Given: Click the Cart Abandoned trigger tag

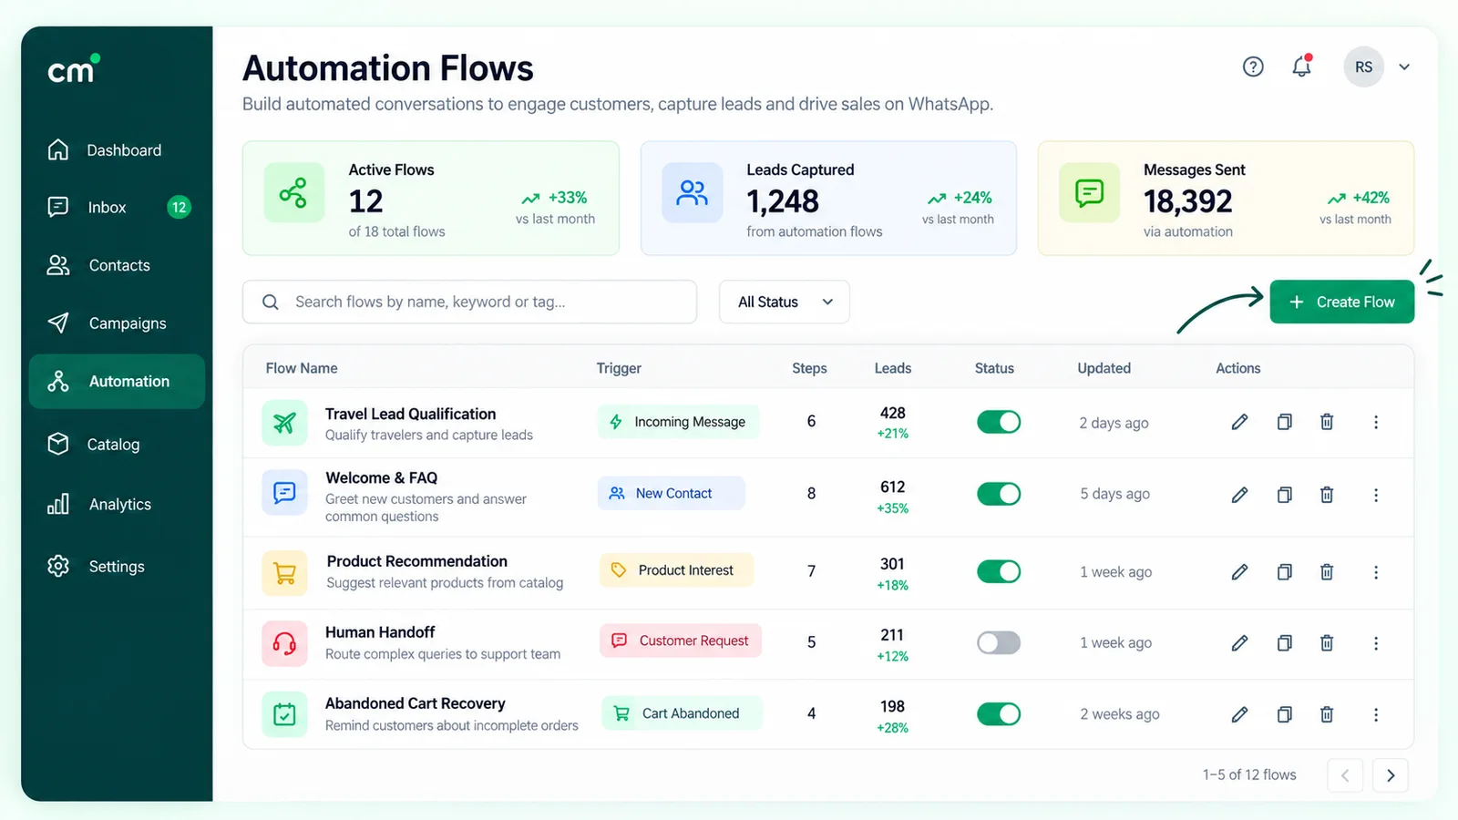Looking at the screenshot, I should 682,713.
